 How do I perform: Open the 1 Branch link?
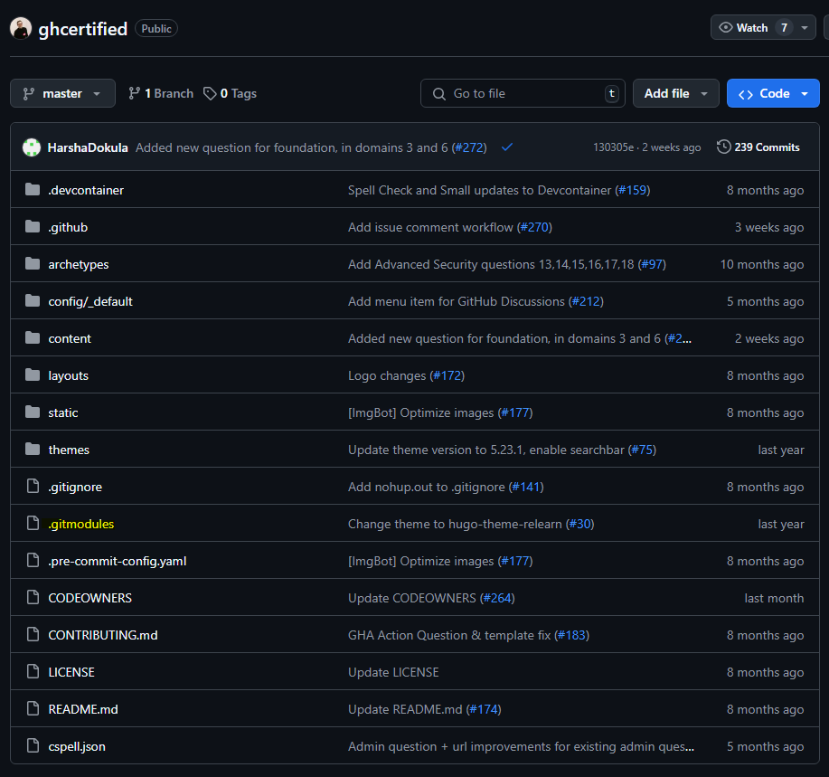coord(161,94)
